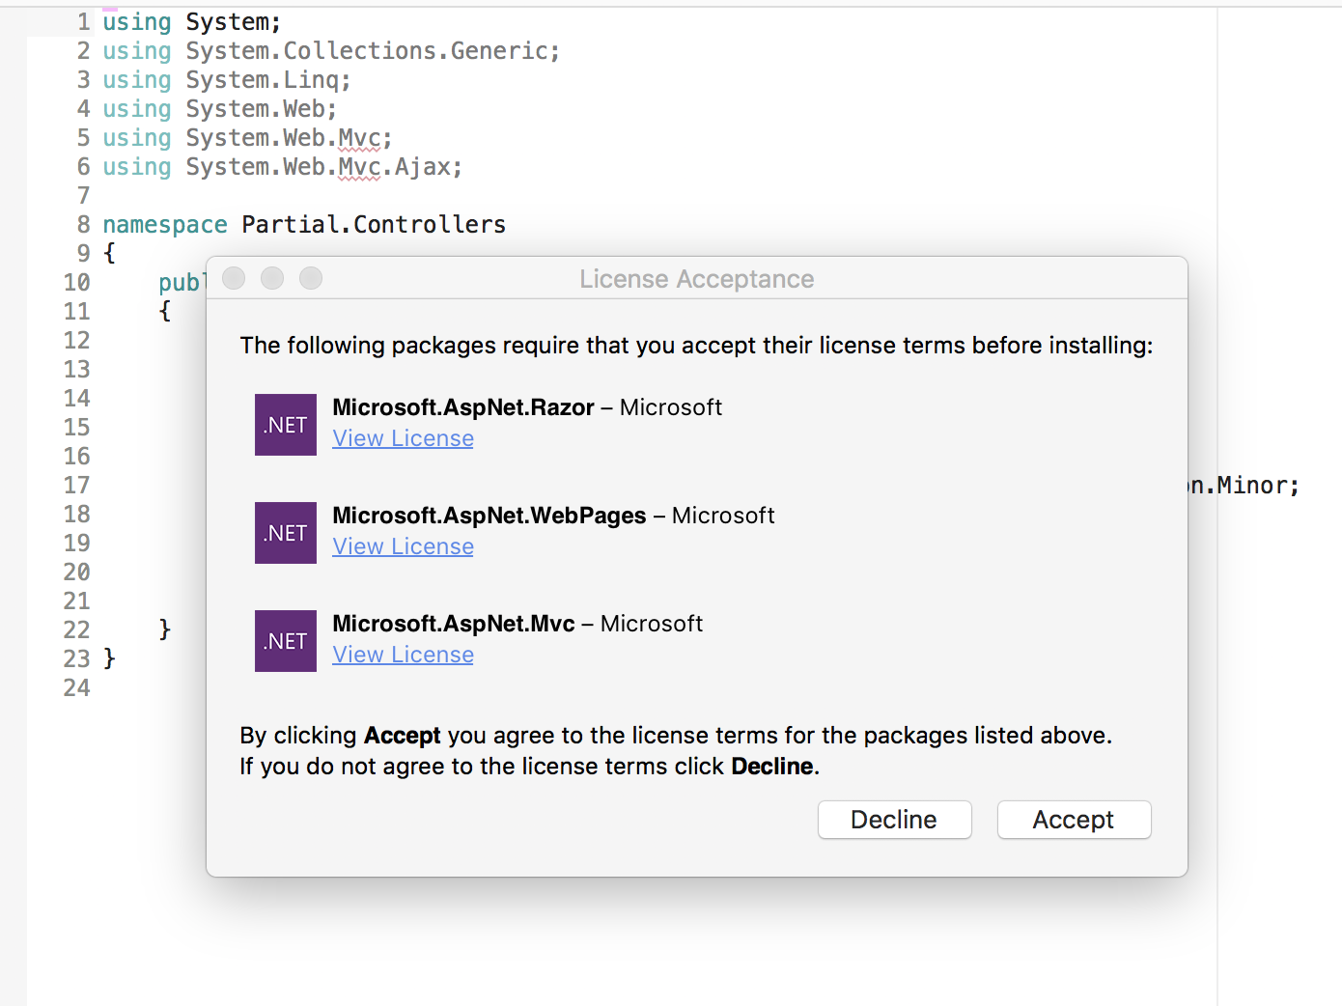Viewport: 1342px width, 1006px height.
Task: Click 'using System.Web.Mvc.Ajax;' code line
Action: click(283, 166)
